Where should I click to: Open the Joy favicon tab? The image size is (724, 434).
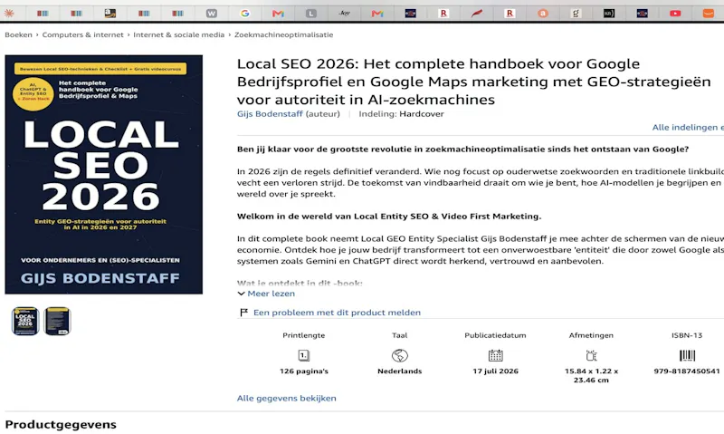click(345, 13)
